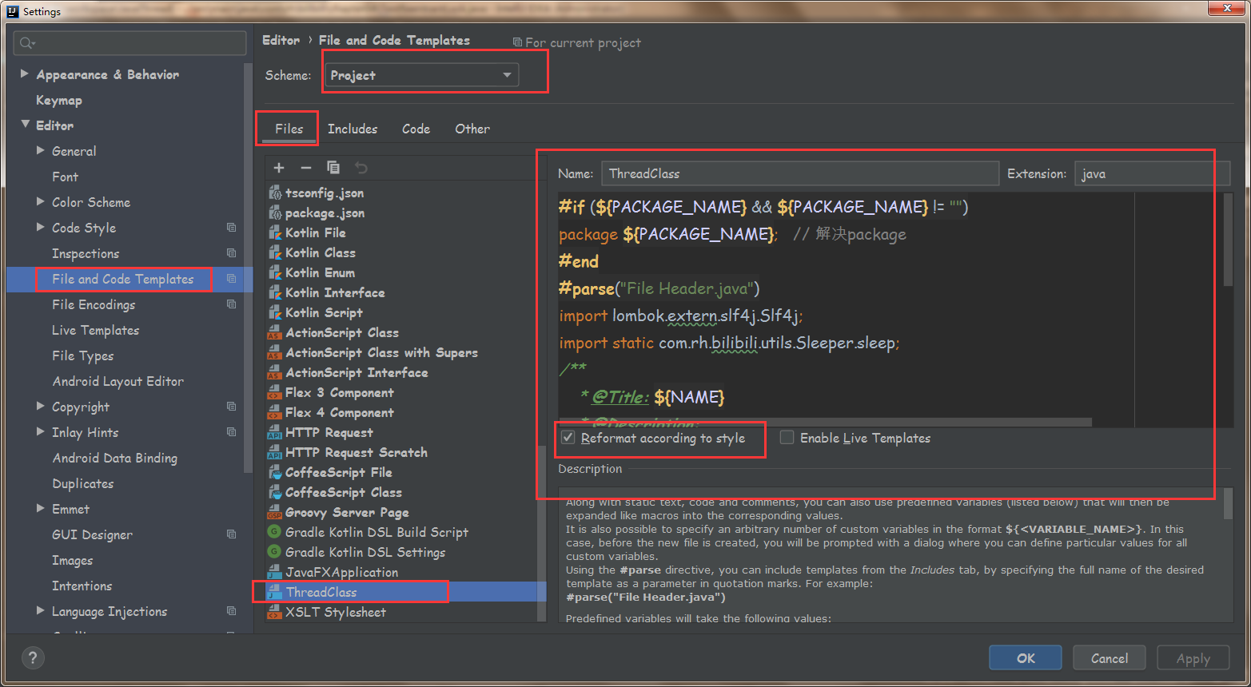Click the Cancel button
Screen dimensions: 1251x687
1110,658
